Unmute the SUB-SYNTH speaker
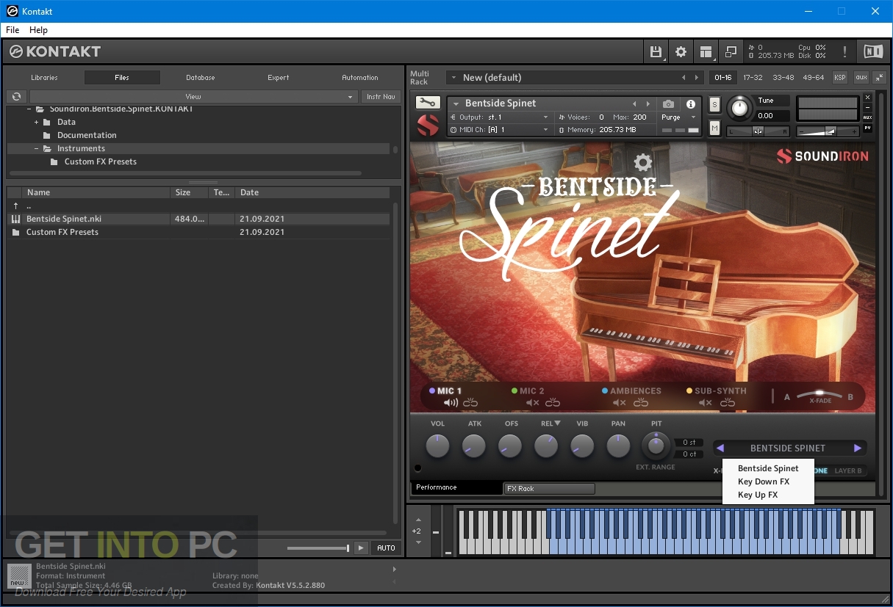The image size is (893, 607). [x=706, y=403]
